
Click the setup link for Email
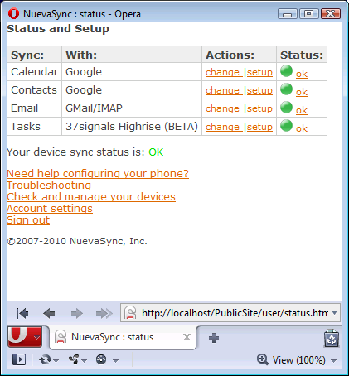click(259, 108)
